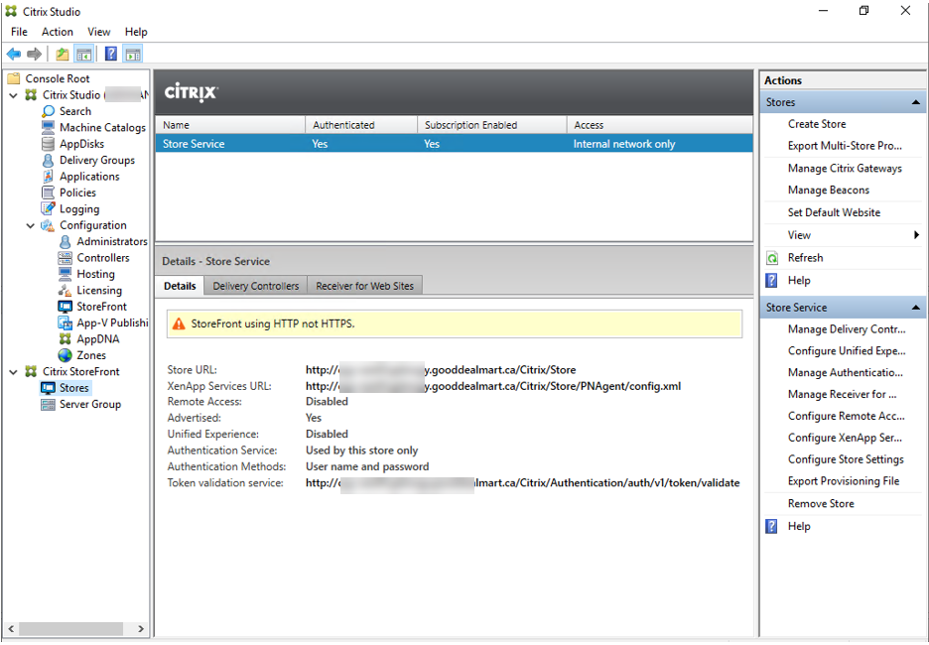Select the Stores tree item
The image size is (929, 645).
(74, 388)
